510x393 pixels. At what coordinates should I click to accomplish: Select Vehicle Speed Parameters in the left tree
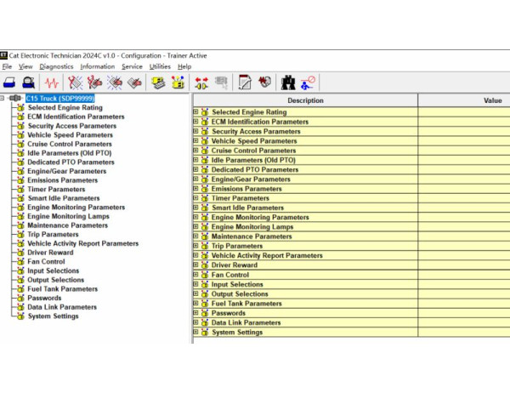[71, 134]
